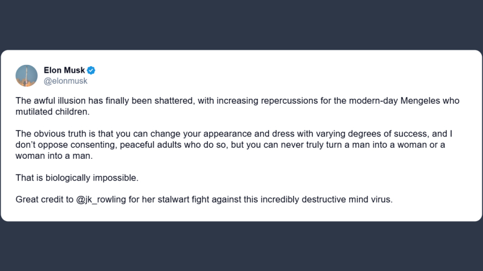Click the Elon Musk display name
483x271 pixels.
coord(64,70)
